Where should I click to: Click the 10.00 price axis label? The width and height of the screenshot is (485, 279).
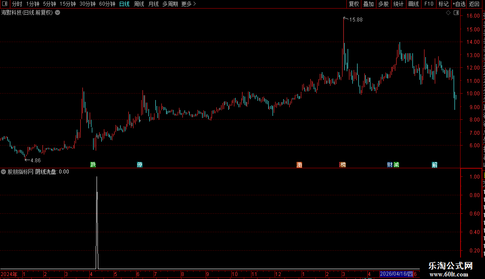click(x=473, y=94)
